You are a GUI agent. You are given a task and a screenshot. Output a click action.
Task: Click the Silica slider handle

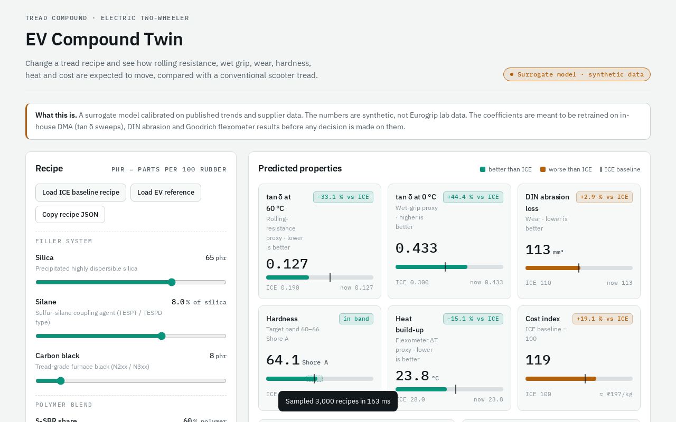[172, 282]
